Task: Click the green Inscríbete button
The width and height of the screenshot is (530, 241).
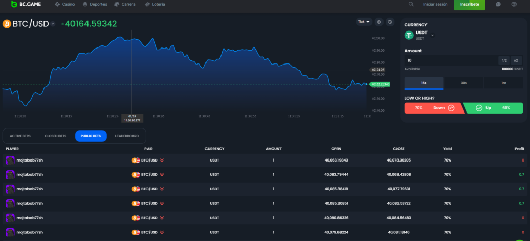Action: (x=469, y=4)
